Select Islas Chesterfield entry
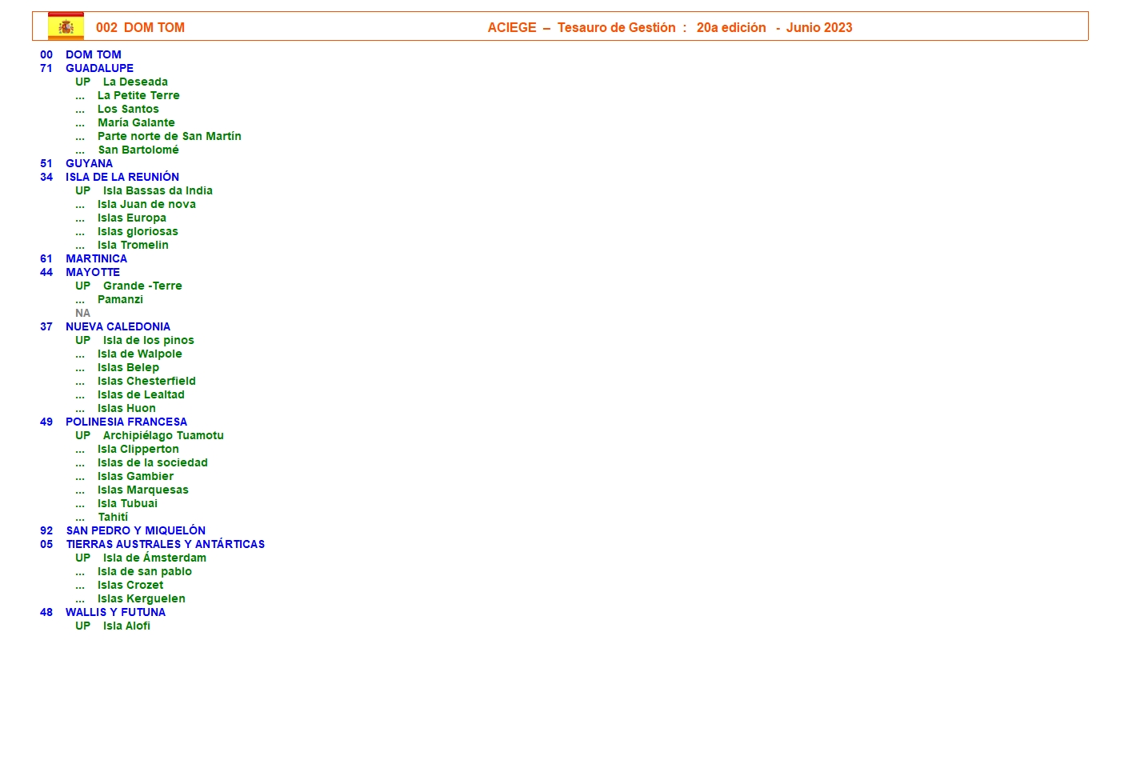Screen dimensions: 1128x784 [x=146, y=381]
